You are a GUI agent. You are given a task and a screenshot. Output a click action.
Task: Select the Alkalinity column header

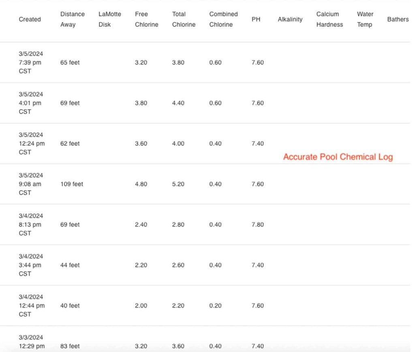[x=290, y=19]
